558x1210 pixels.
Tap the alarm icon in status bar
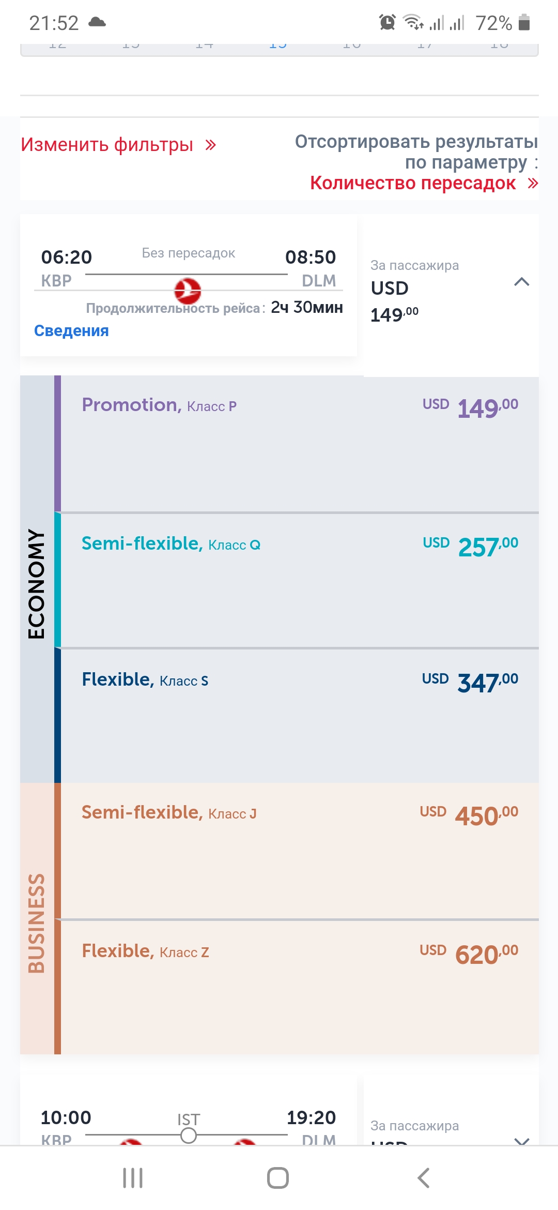(x=387, y=22)
